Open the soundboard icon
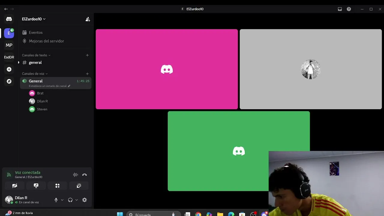 [79, 186]
